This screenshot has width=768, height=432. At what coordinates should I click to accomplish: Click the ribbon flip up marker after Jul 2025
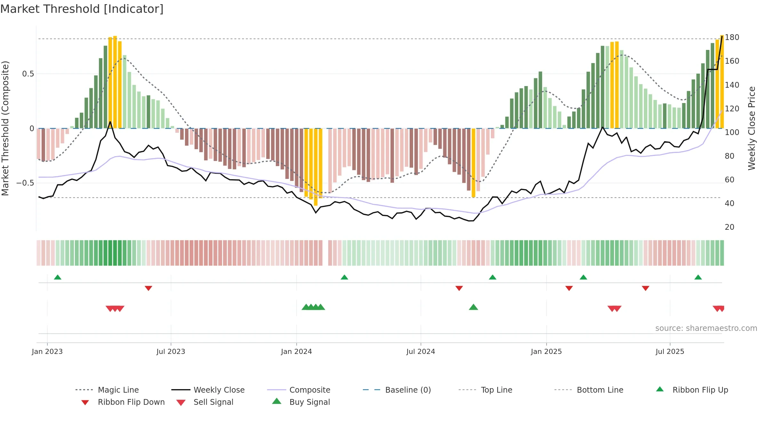[x=698, y=277]
